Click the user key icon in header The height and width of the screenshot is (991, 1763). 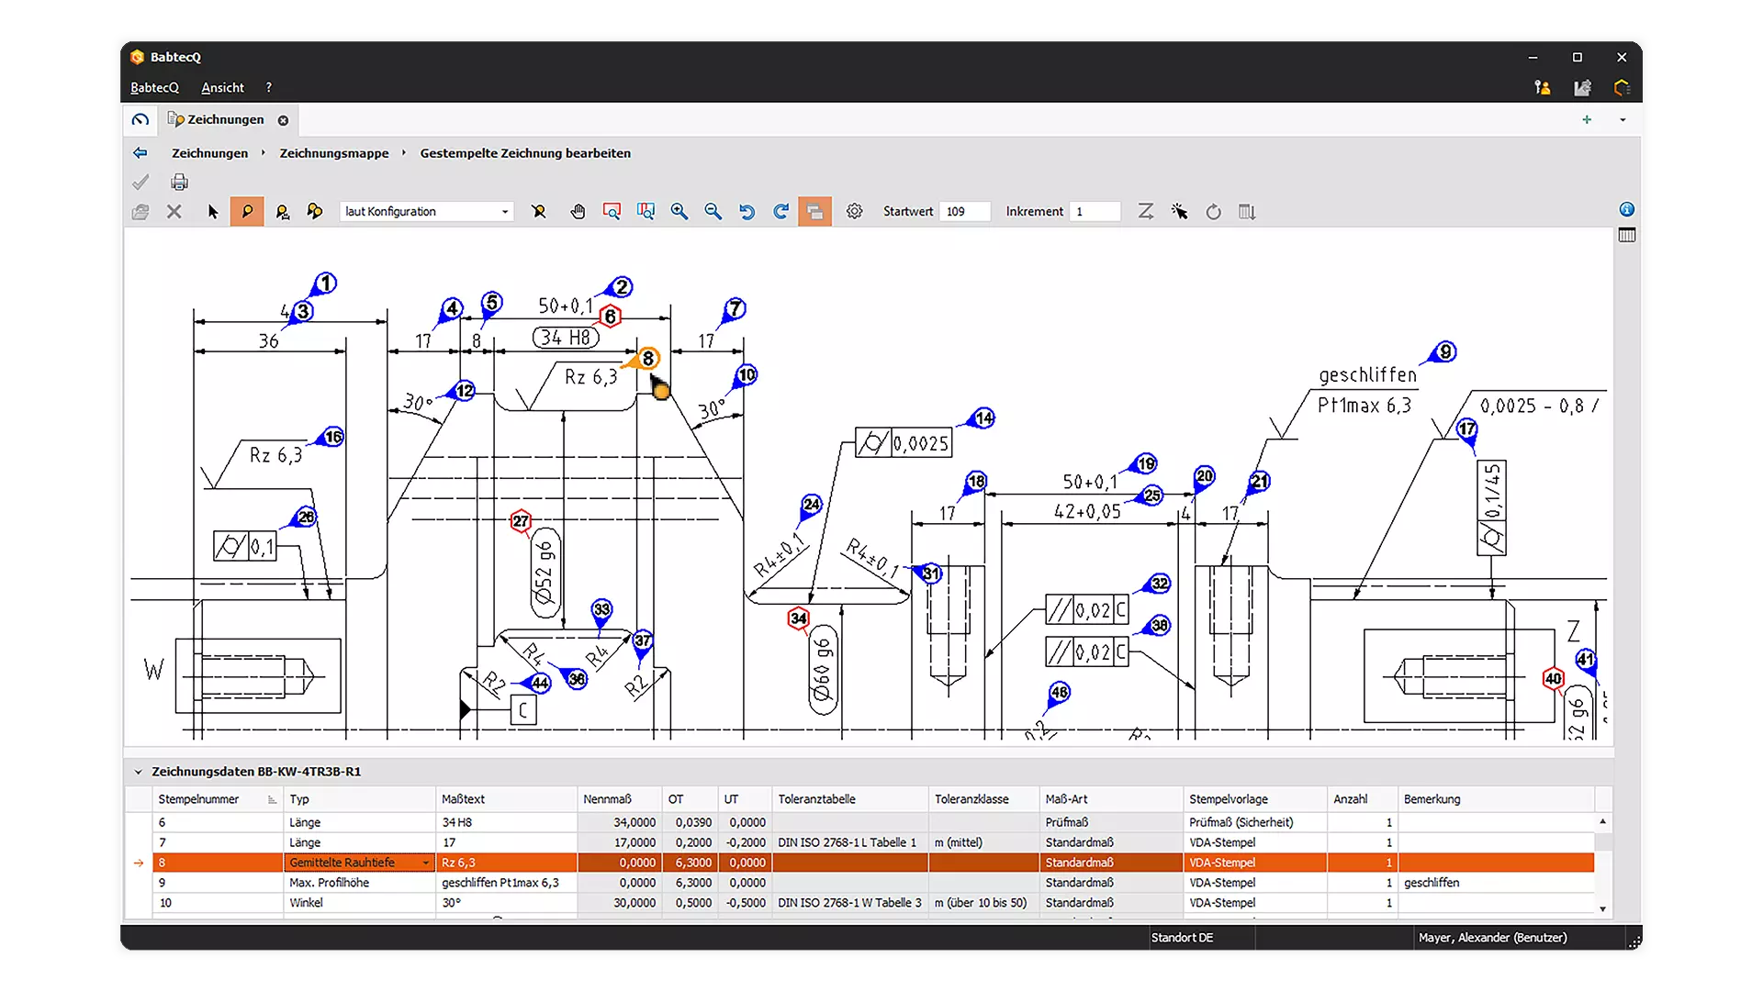(1543, 88)
